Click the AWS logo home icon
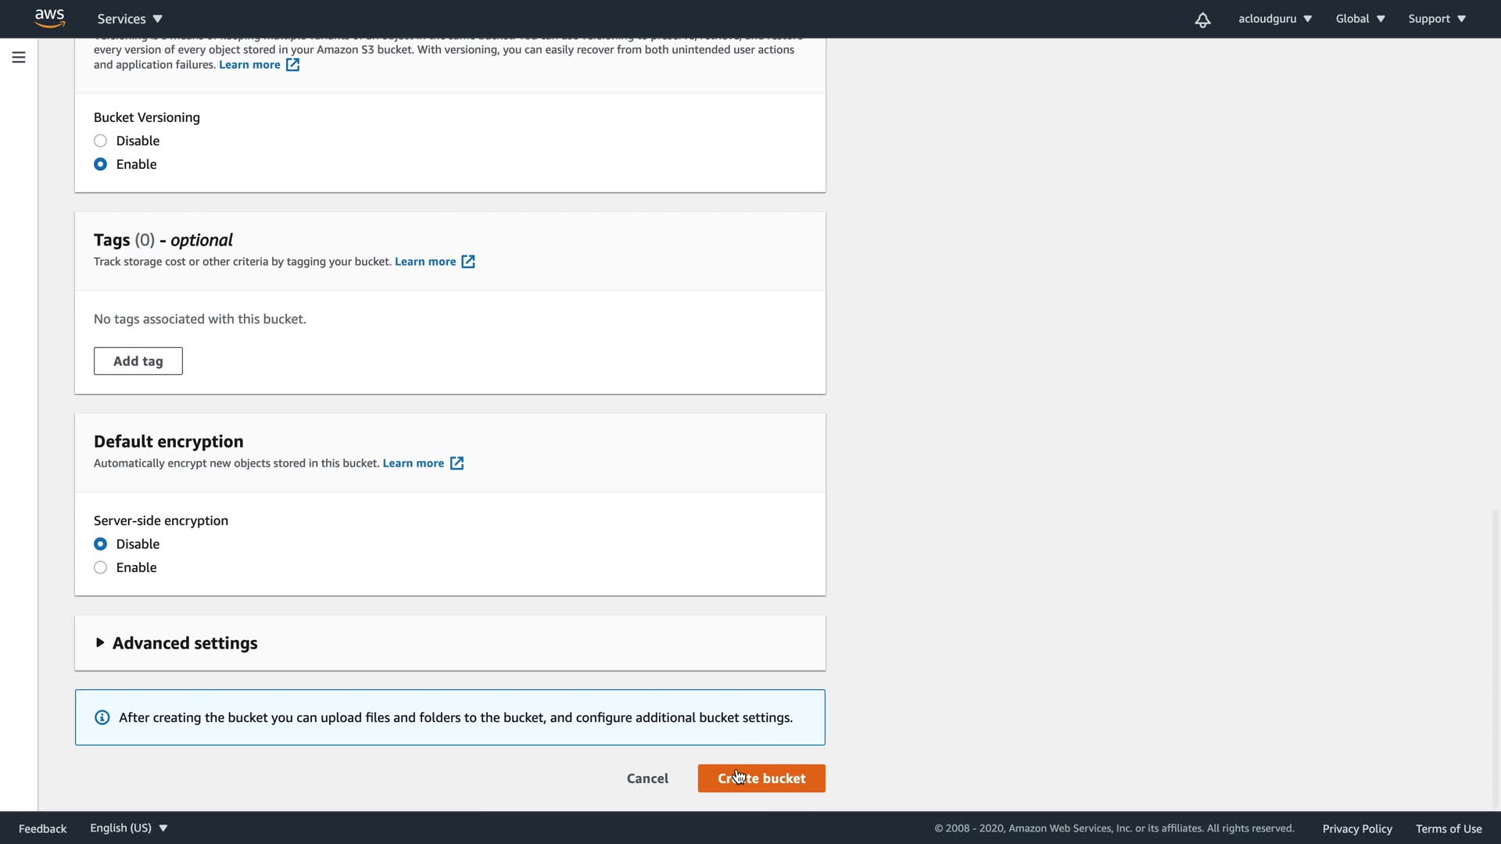The width and height of the screenshot is (1501, 844). pos(49,19)
